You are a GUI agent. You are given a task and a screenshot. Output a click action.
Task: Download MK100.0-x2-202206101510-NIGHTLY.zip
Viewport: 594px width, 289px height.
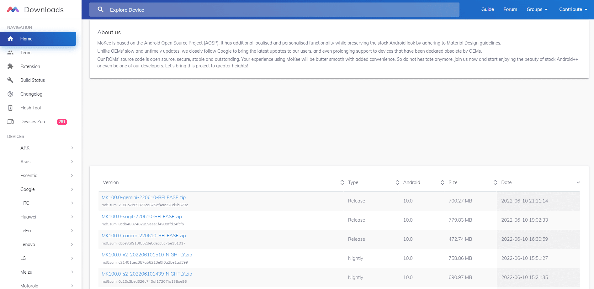click(x=147, y=255)
